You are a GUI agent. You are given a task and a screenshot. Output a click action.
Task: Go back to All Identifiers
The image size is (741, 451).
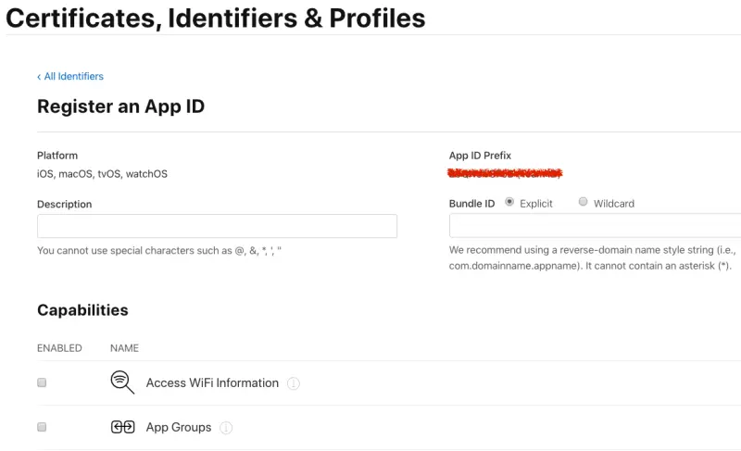click(73, 77)
